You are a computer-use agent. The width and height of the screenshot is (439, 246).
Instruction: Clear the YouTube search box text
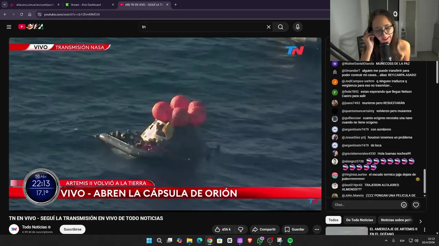click(x=269, y=27)
